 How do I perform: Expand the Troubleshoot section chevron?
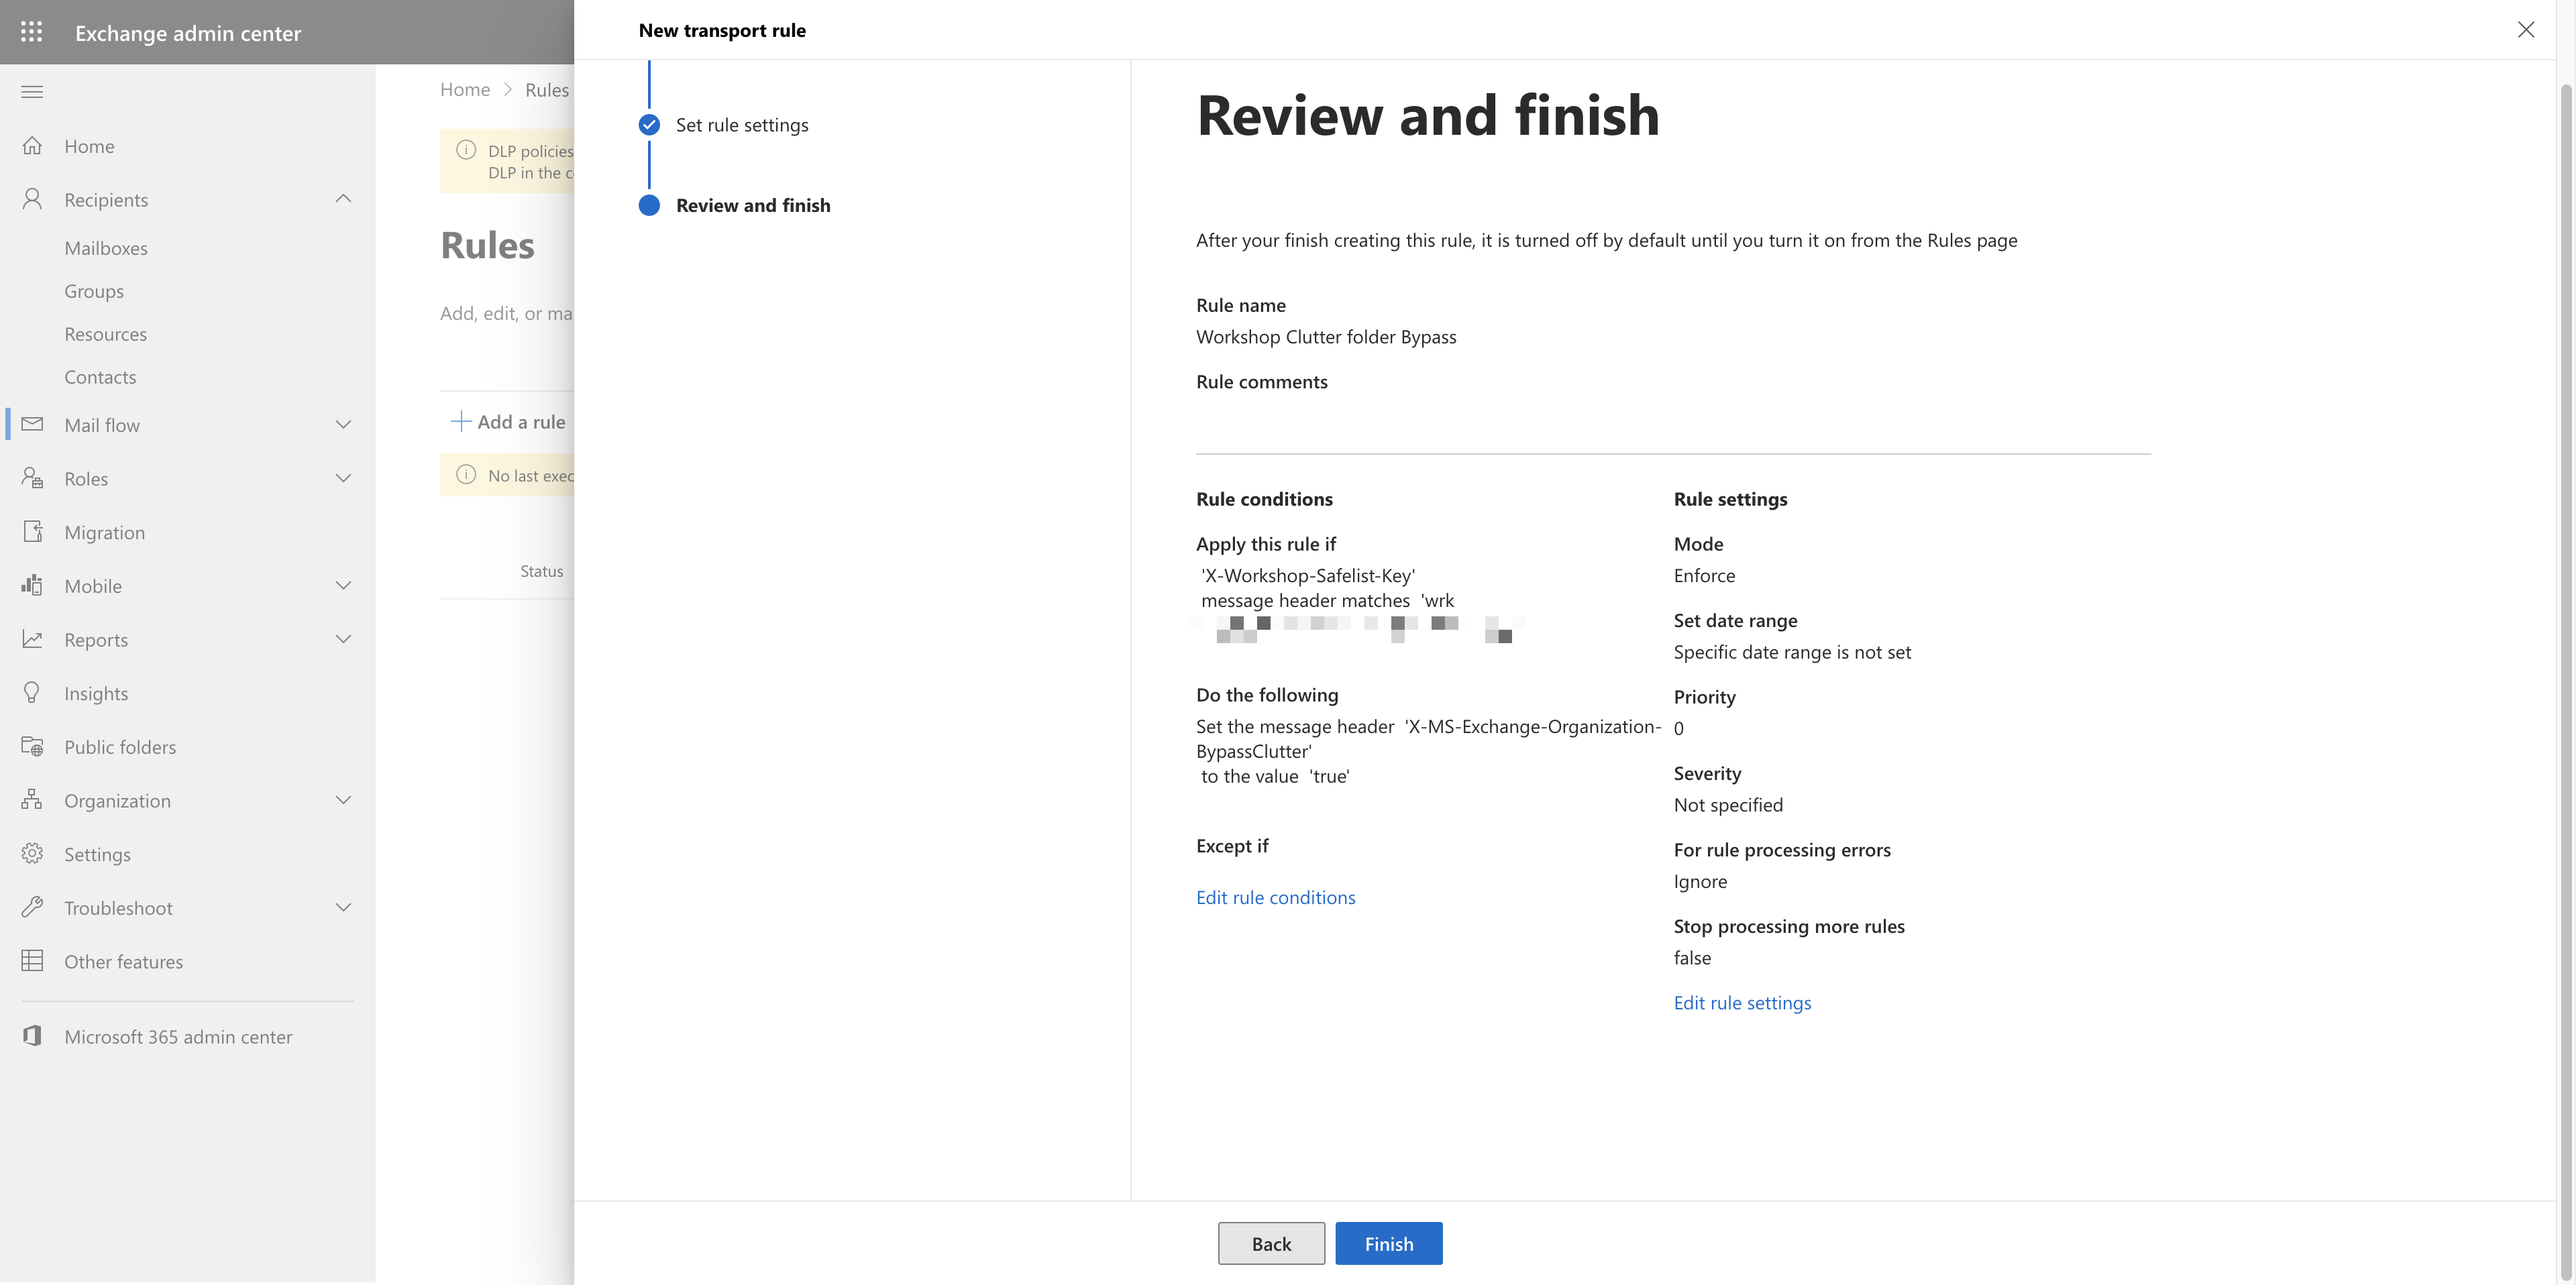click(343, 907)
